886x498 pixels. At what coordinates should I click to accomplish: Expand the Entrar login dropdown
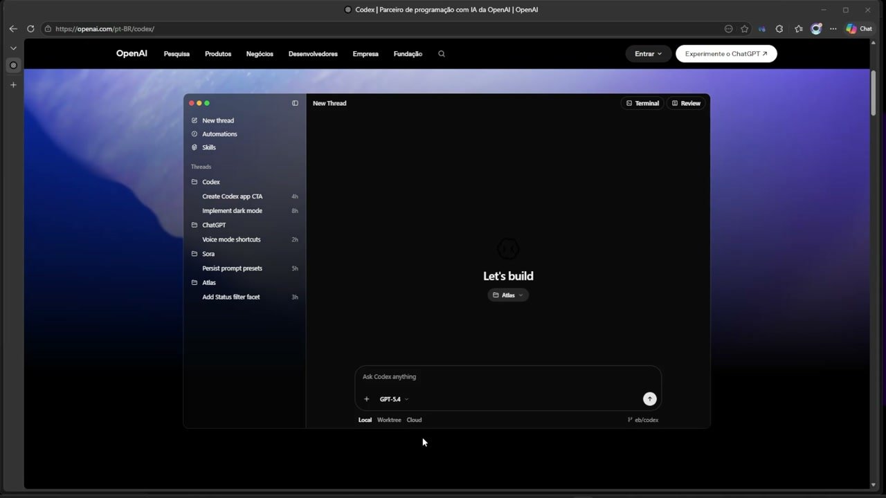pos(649,54)
